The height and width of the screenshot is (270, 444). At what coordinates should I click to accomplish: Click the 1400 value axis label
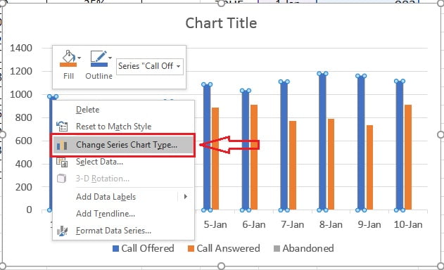pos(21,48)
